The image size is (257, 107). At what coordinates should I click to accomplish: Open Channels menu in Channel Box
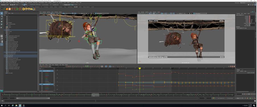[x=238, y=13]
